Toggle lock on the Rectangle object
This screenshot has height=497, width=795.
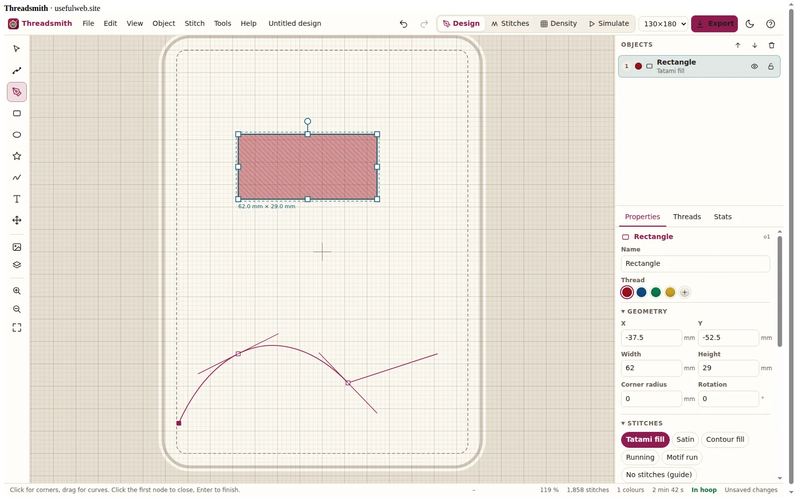click(771, 67)
